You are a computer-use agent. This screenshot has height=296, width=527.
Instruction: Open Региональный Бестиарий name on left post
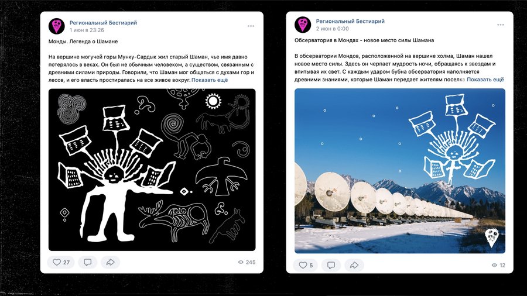[103, 22]
